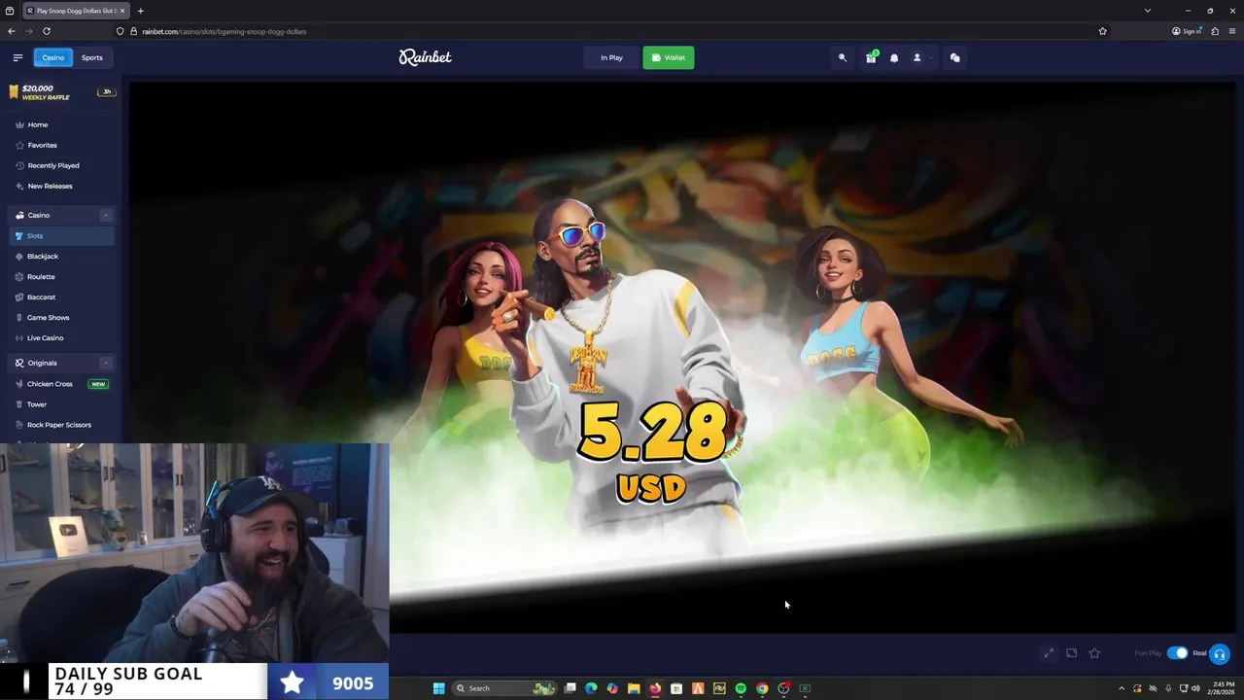Open Spotify from the taskbar

click(741, 688)
